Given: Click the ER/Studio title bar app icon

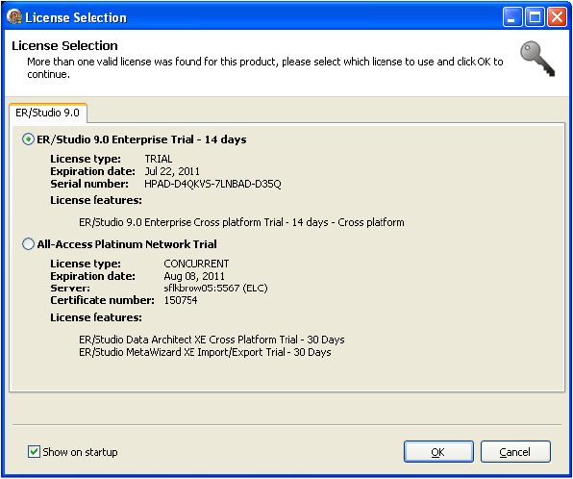Looking at the screenshot, I should point(13,16).
